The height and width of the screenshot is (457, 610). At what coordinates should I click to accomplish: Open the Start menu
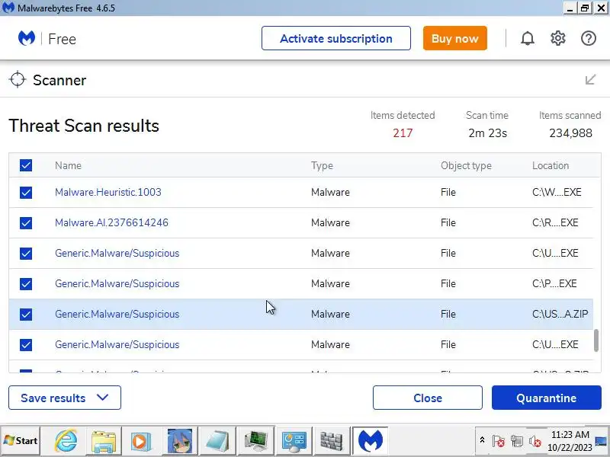pyautogui.click(x=21, y=441)
